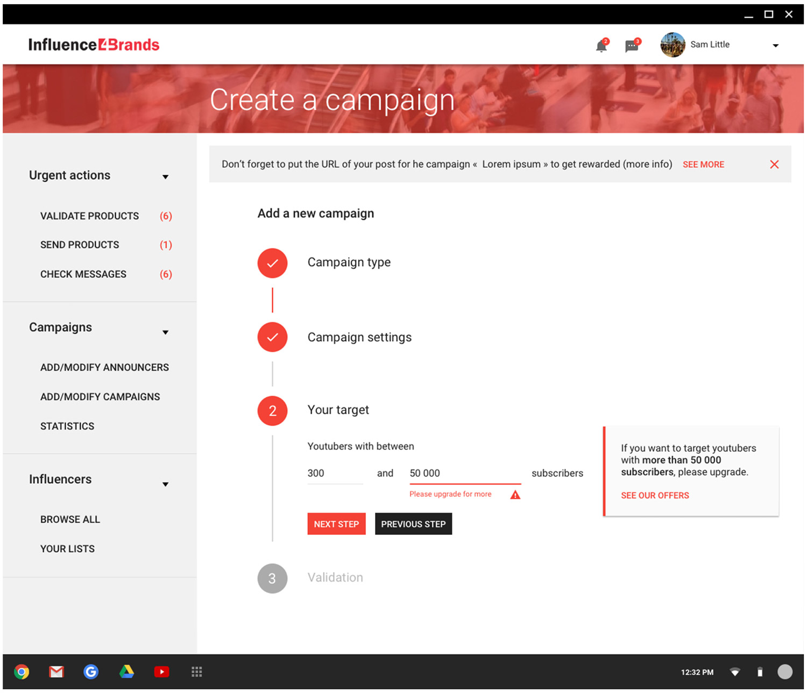Viewport: 807px width, 693px height.
Task: Click the warning triangle icon
Action: (515, 495)
